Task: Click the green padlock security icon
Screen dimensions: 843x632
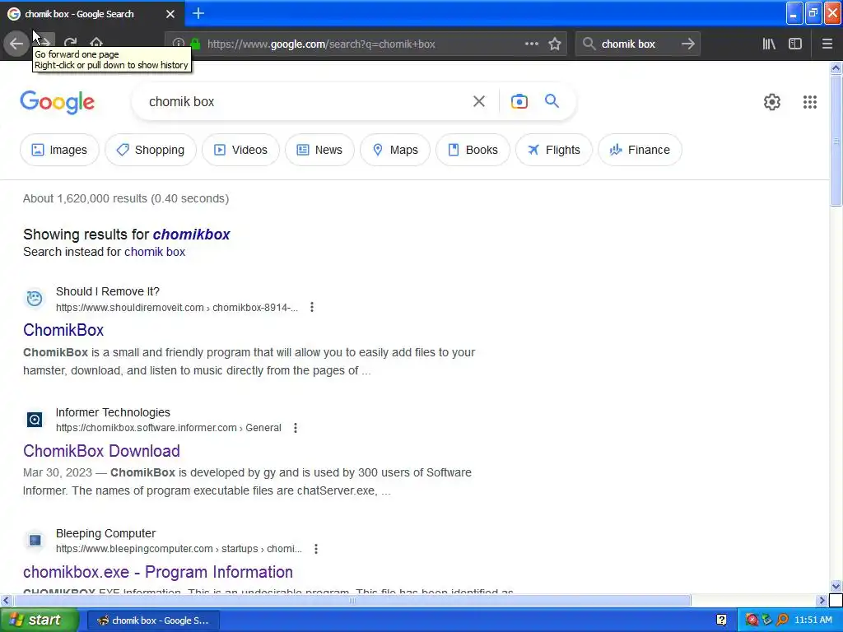Action: coord(195,44)
